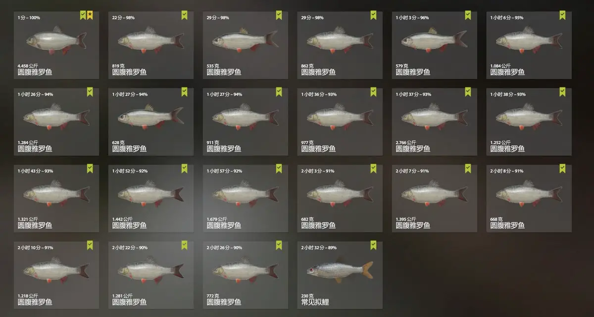
Task: Click the green badge on the 819 克 card
Action: [x=184, y=15]
